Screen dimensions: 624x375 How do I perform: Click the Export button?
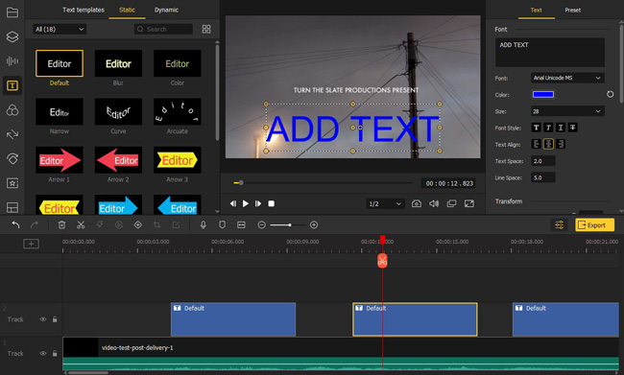tap(594, 225)
